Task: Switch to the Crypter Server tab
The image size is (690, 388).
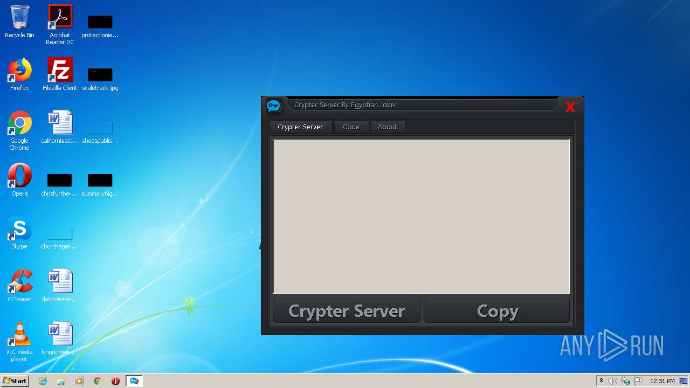Action: 300,127
